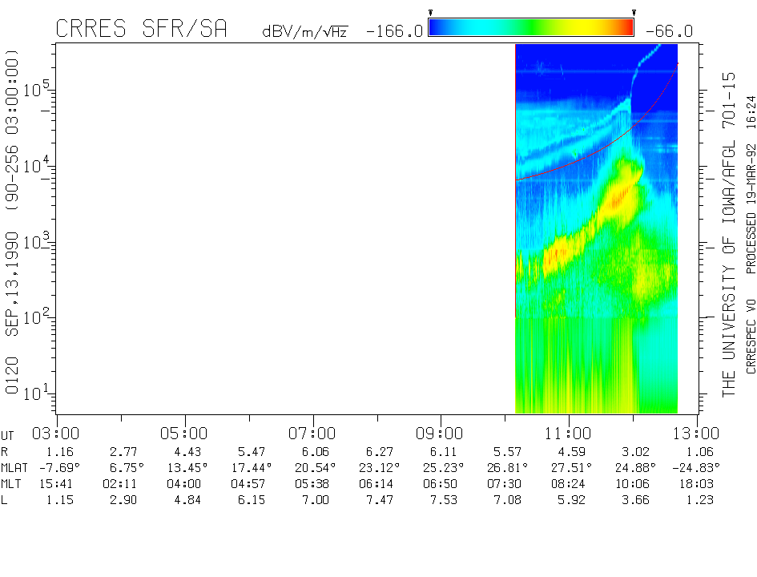Click the 13:00 UT time axis label

pyautogui.click(x=697, y=434)
